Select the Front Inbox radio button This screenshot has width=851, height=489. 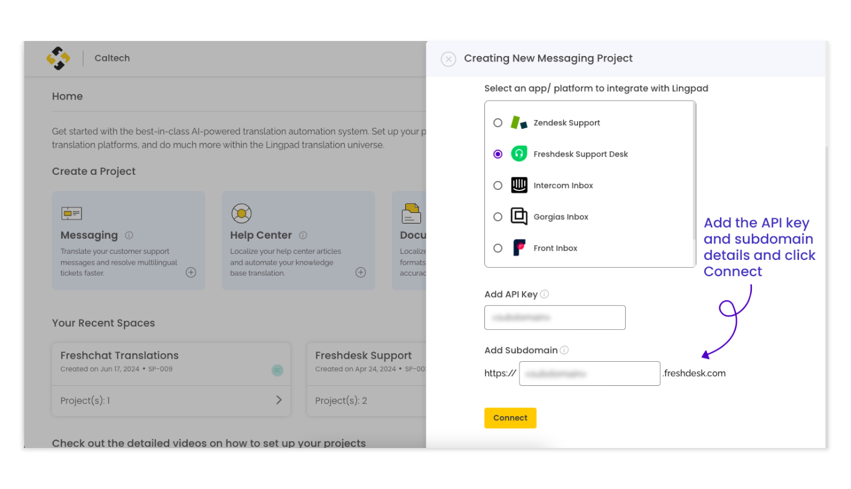[x=498, y=248]
